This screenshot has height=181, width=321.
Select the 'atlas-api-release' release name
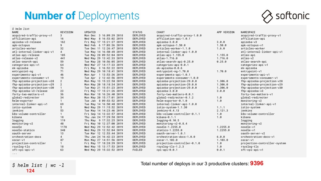[26, 55]
